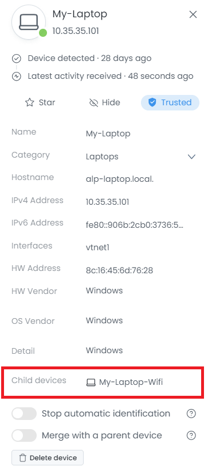Image resolution: width=208 pixels, height=470 pixels.
Task: Click the Latest activity pulse icon
Action: pos(16,77)
